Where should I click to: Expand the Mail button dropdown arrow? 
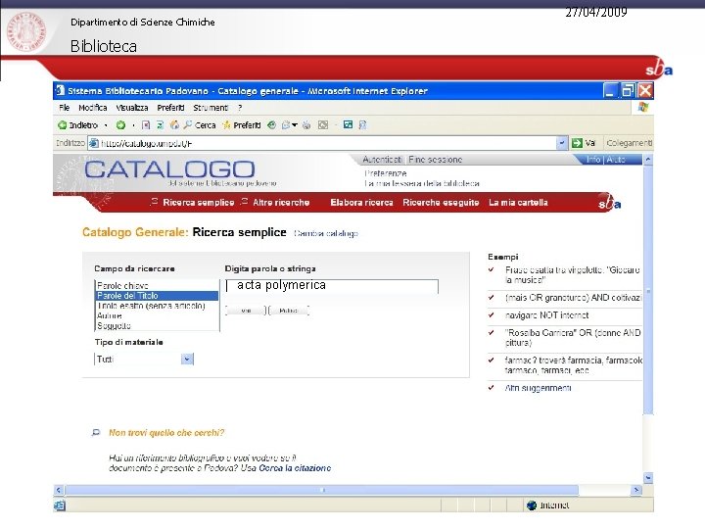pos(295,125)
